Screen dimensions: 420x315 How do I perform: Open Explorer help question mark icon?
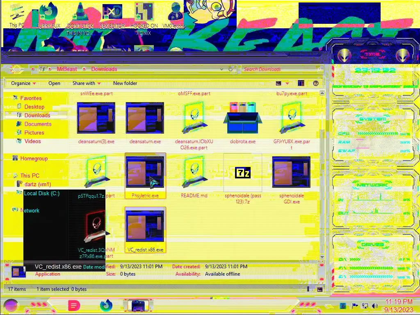click(x=316, y=83)
